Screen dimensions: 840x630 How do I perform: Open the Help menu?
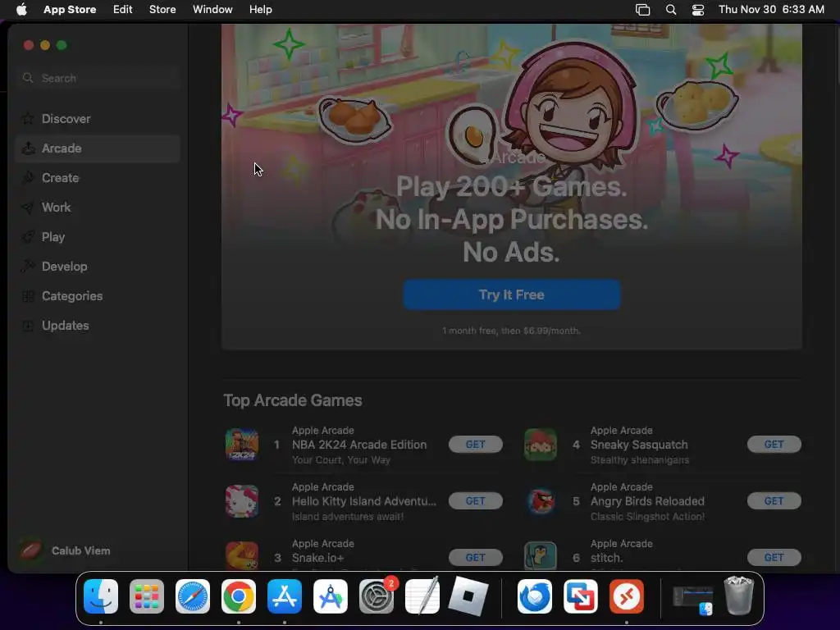pyautogui.click(x=260, y=10)
